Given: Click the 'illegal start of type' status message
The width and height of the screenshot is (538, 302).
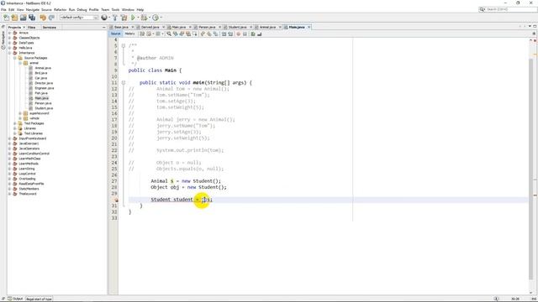Looking at the screenshot, I should click(40, 299).
